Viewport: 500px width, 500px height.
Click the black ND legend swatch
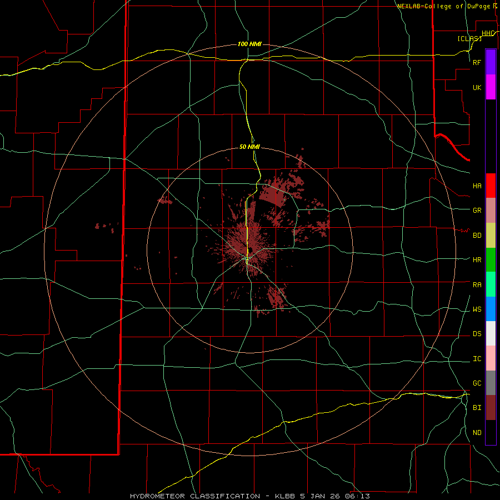491,432
